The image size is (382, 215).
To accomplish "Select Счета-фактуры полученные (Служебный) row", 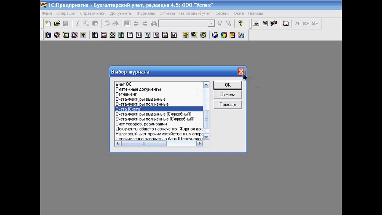I will 159,119.
